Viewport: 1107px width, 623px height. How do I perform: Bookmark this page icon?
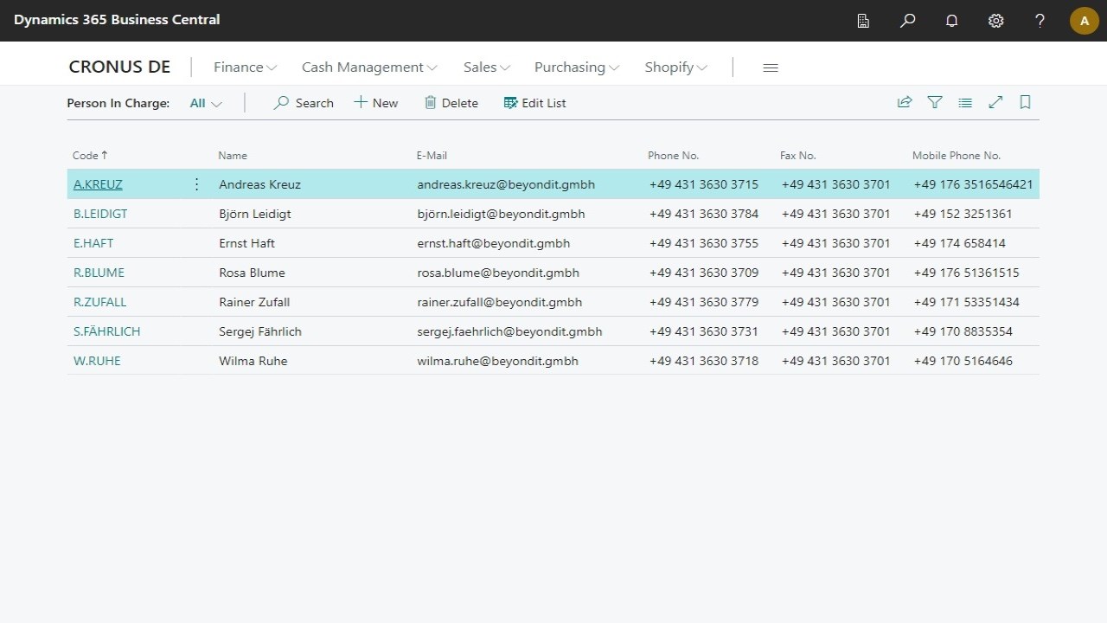(x=1025, y=102)
